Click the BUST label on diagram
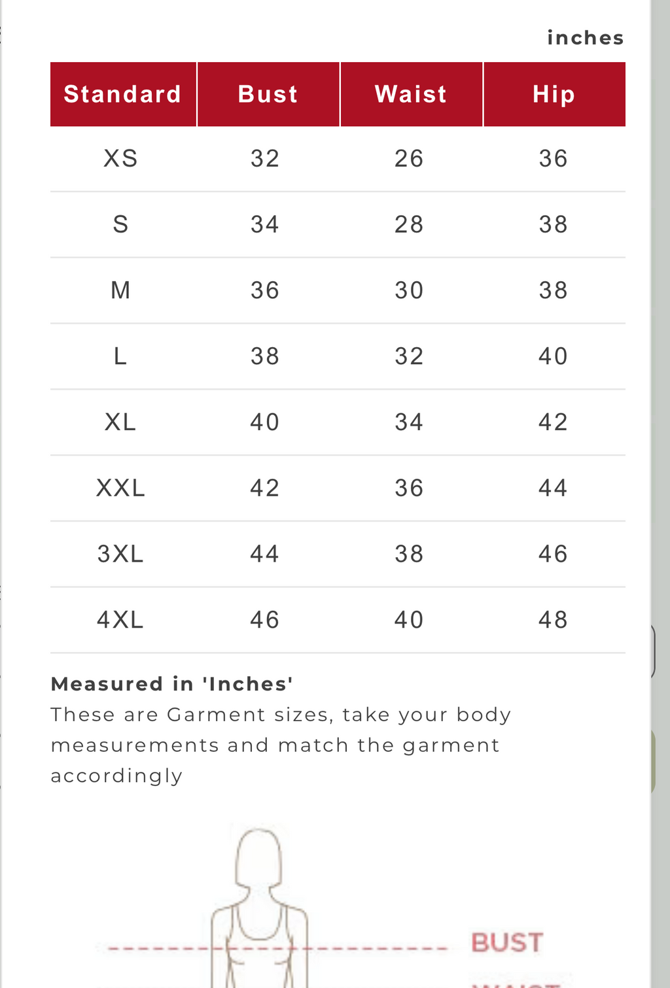The width and height of the screenshot is (670, 988). click(x=507, y=942)
